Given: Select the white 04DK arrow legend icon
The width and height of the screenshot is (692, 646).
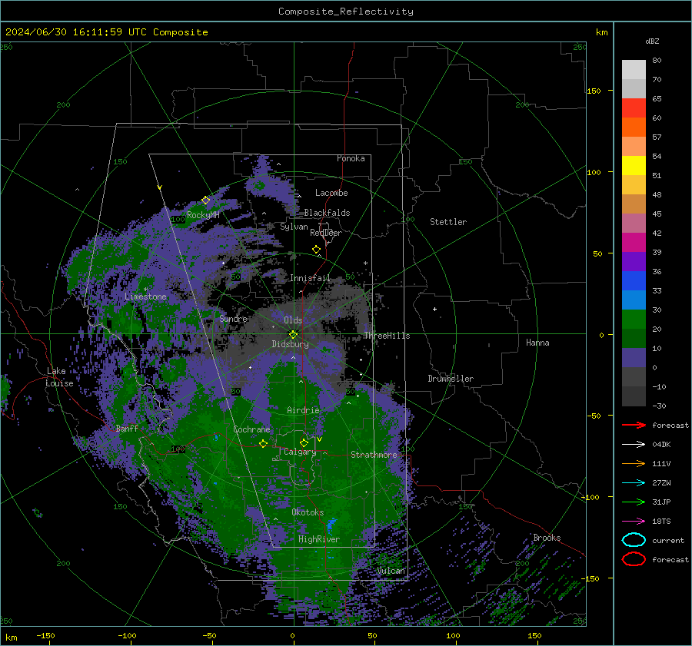Looking at the screenshot, I should (634, 444).
